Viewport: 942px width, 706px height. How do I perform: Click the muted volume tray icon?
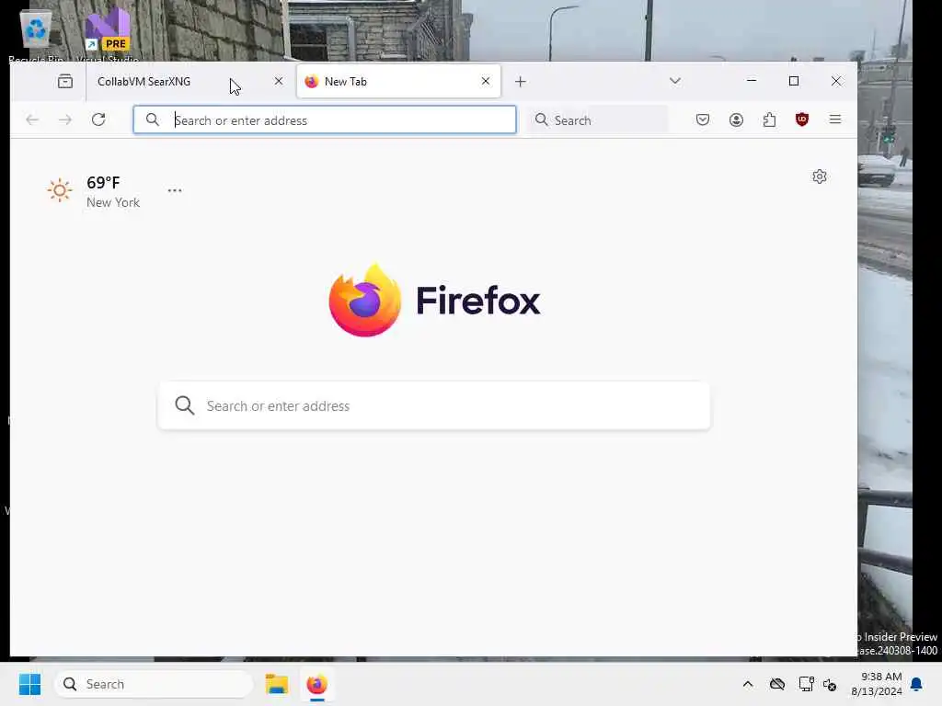[830, 684]
